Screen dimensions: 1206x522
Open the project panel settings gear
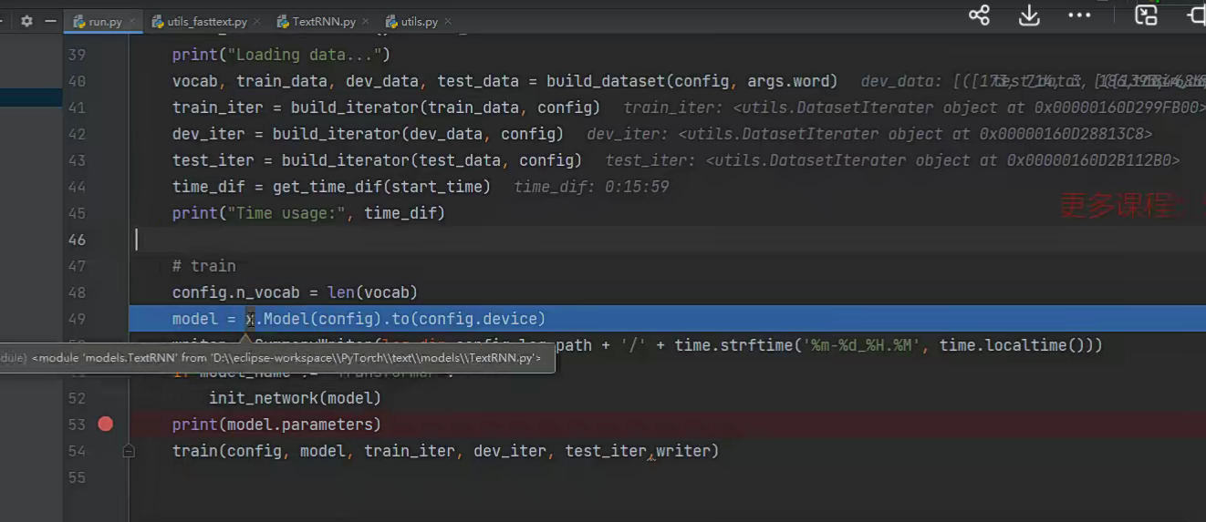pyautogui.click(x=26, y=21)
